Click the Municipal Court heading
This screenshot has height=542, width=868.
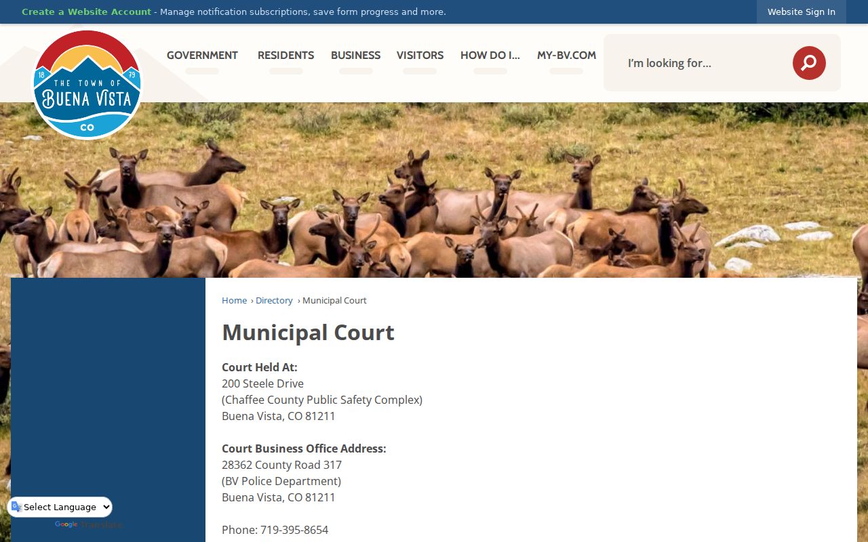click(x=308, y=333)
